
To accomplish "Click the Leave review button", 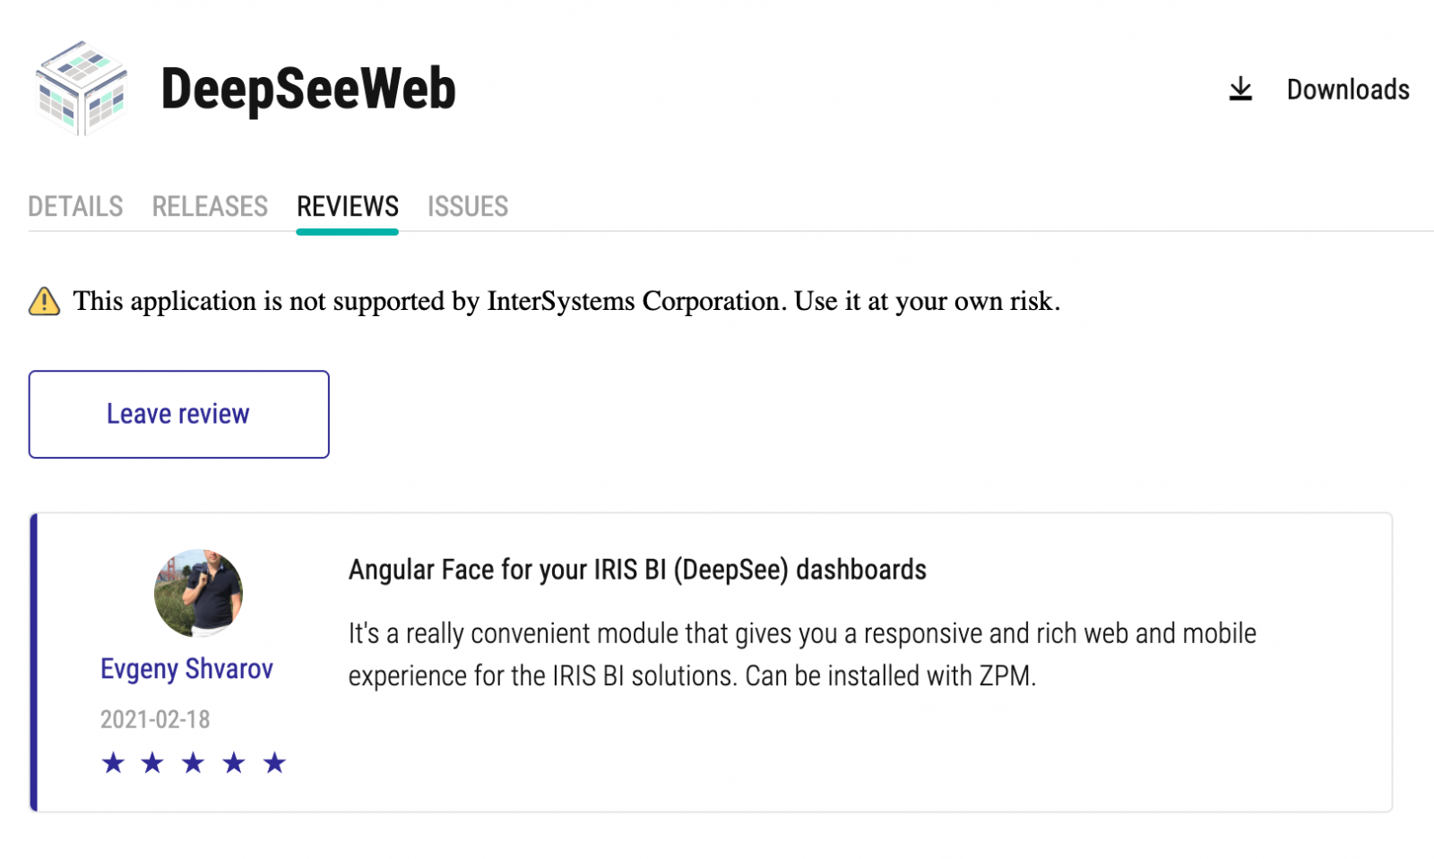I will (x=178, y=415).
